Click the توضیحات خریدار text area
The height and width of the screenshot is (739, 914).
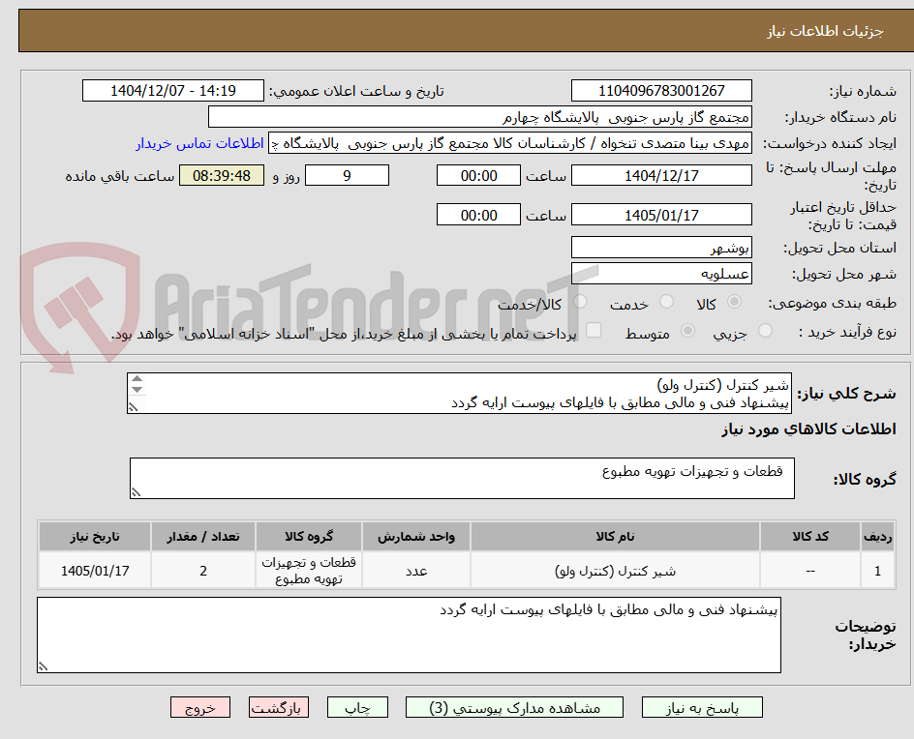pyautogui.click(x=409, y=635)
